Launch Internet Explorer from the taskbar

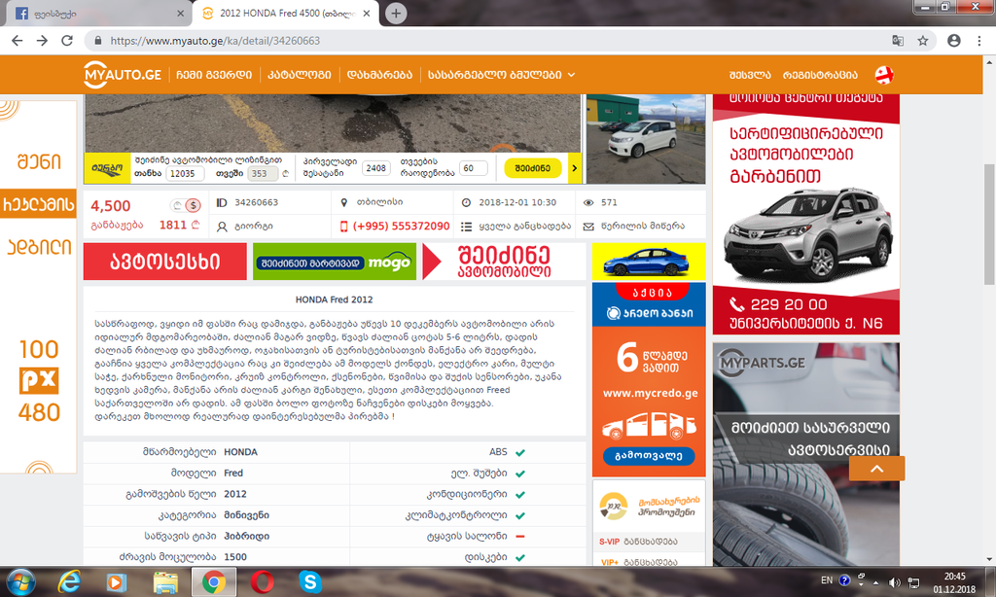tap(69, 581)
